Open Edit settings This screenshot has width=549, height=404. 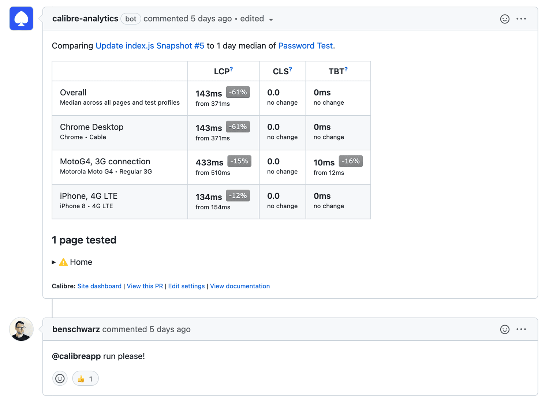tap(186, 286)
